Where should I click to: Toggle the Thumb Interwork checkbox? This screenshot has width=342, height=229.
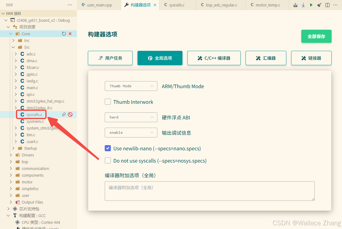[108, 102]
